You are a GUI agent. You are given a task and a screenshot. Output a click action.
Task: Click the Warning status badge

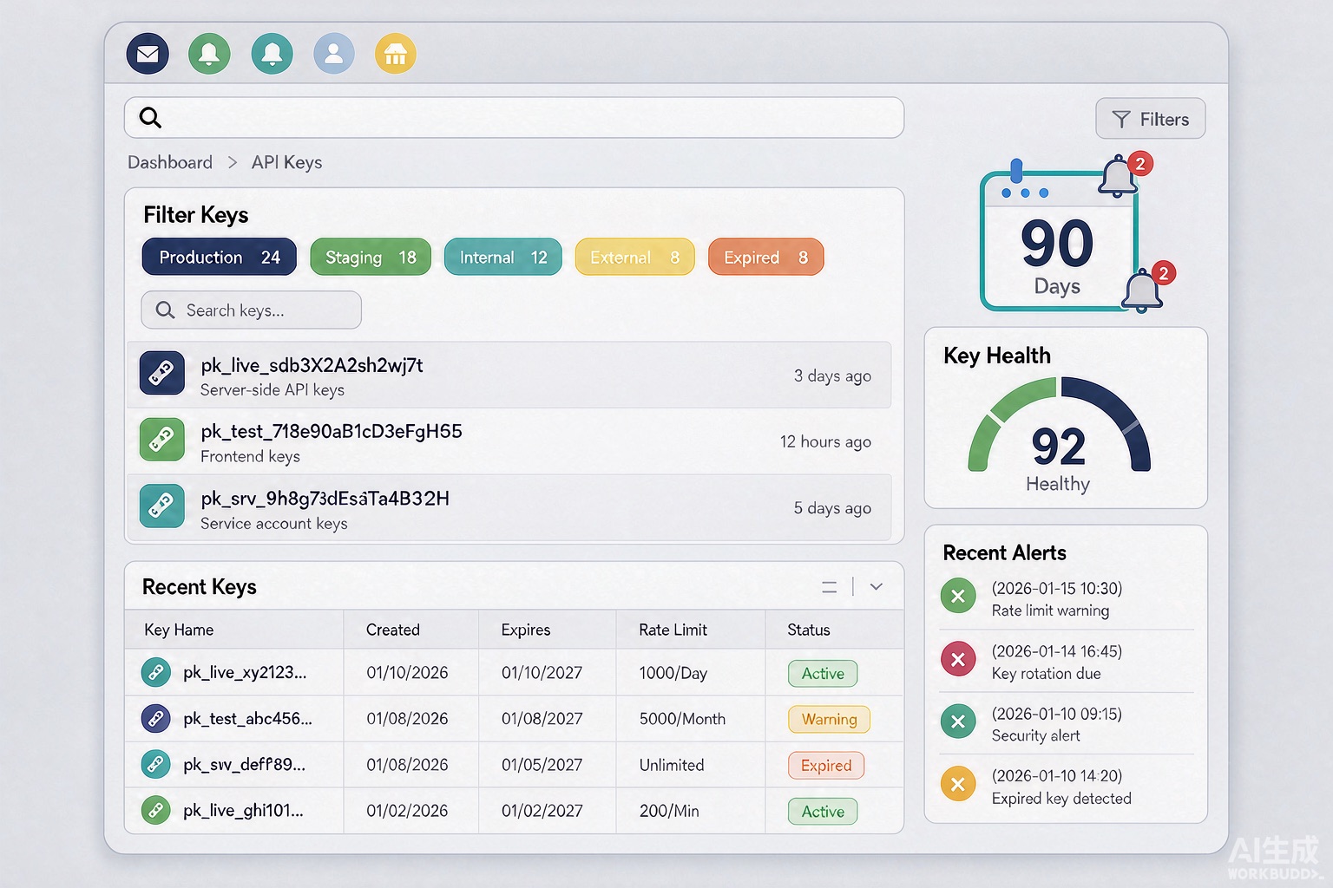(830, 719)
